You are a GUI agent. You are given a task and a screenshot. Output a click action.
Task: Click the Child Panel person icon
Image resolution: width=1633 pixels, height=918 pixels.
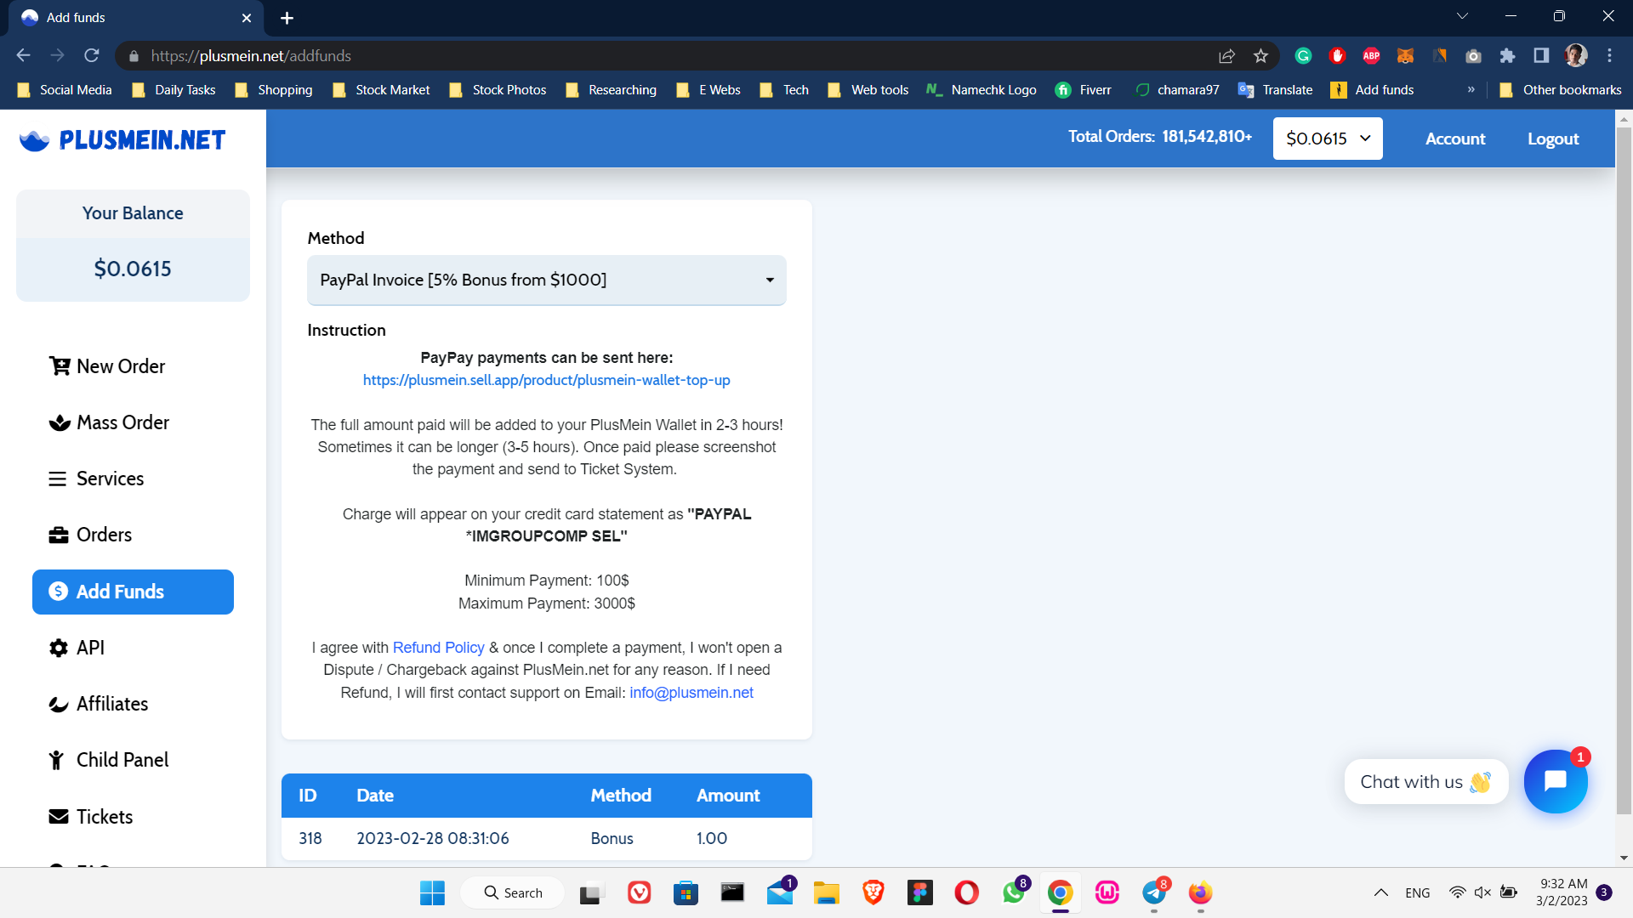[56, 760]
